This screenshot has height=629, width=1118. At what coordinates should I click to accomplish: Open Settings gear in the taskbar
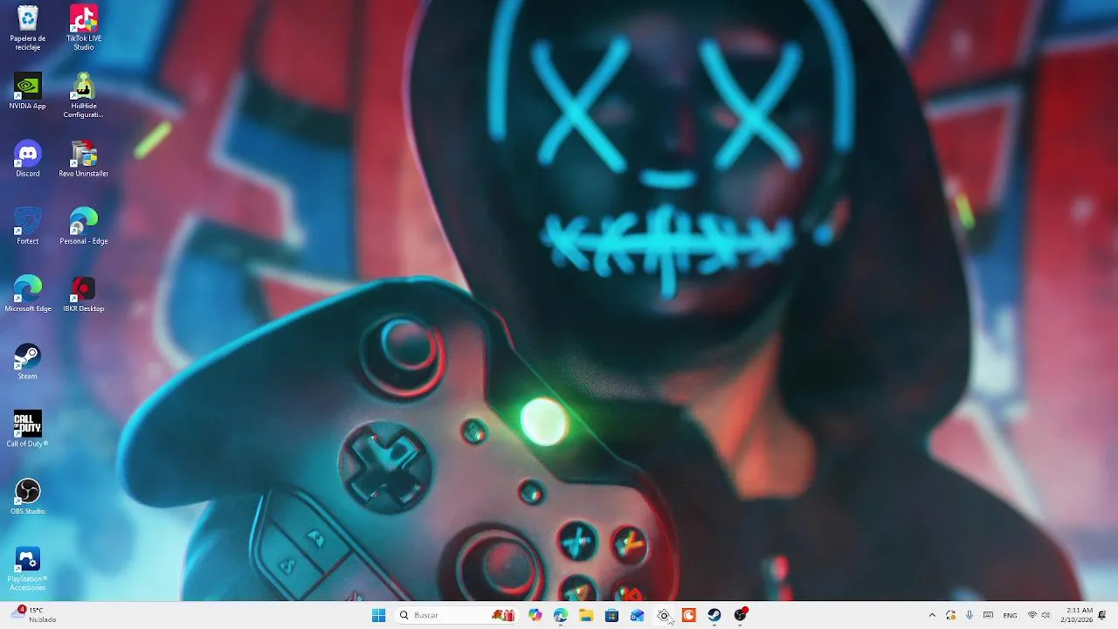point(663,615)
